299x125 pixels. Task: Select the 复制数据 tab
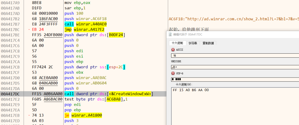208,43
